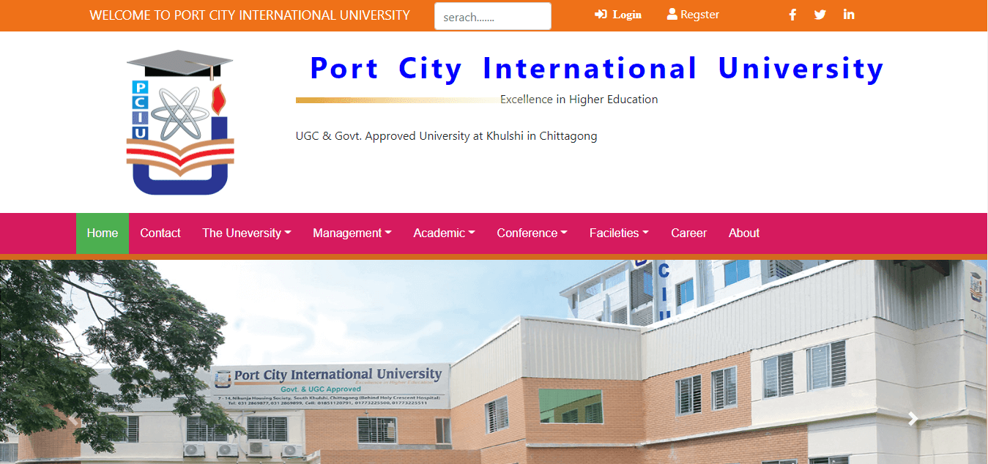
Task: Click inside the serach input field
Action: click(492, 17)
